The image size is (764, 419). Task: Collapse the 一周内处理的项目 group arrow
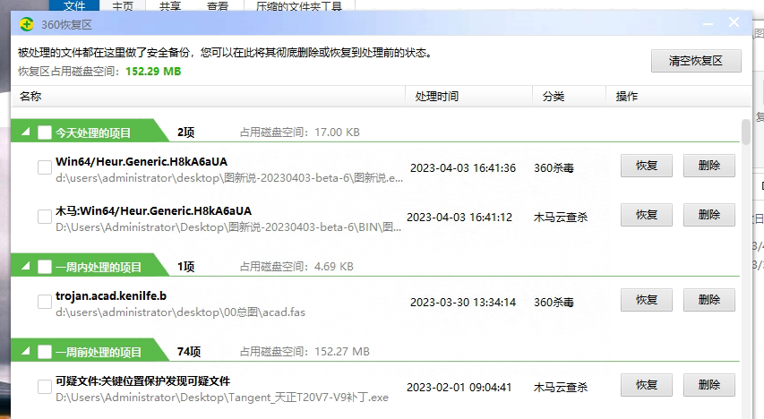coord(27,267)
